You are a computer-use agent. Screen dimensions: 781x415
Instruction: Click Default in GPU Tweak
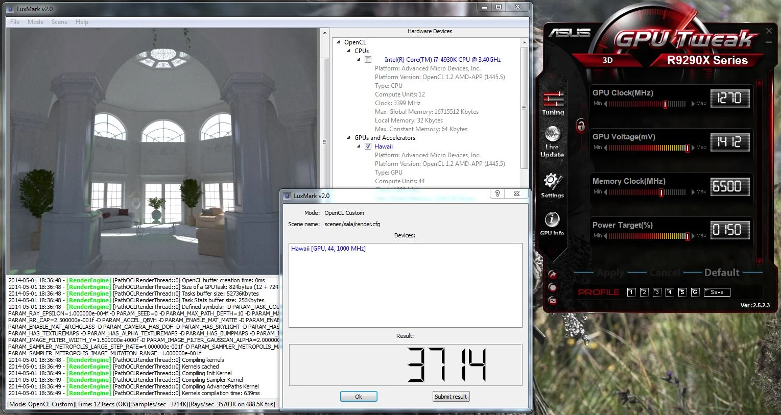point(722,273)
